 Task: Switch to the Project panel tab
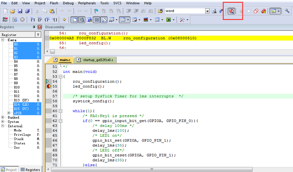point(9,170)
